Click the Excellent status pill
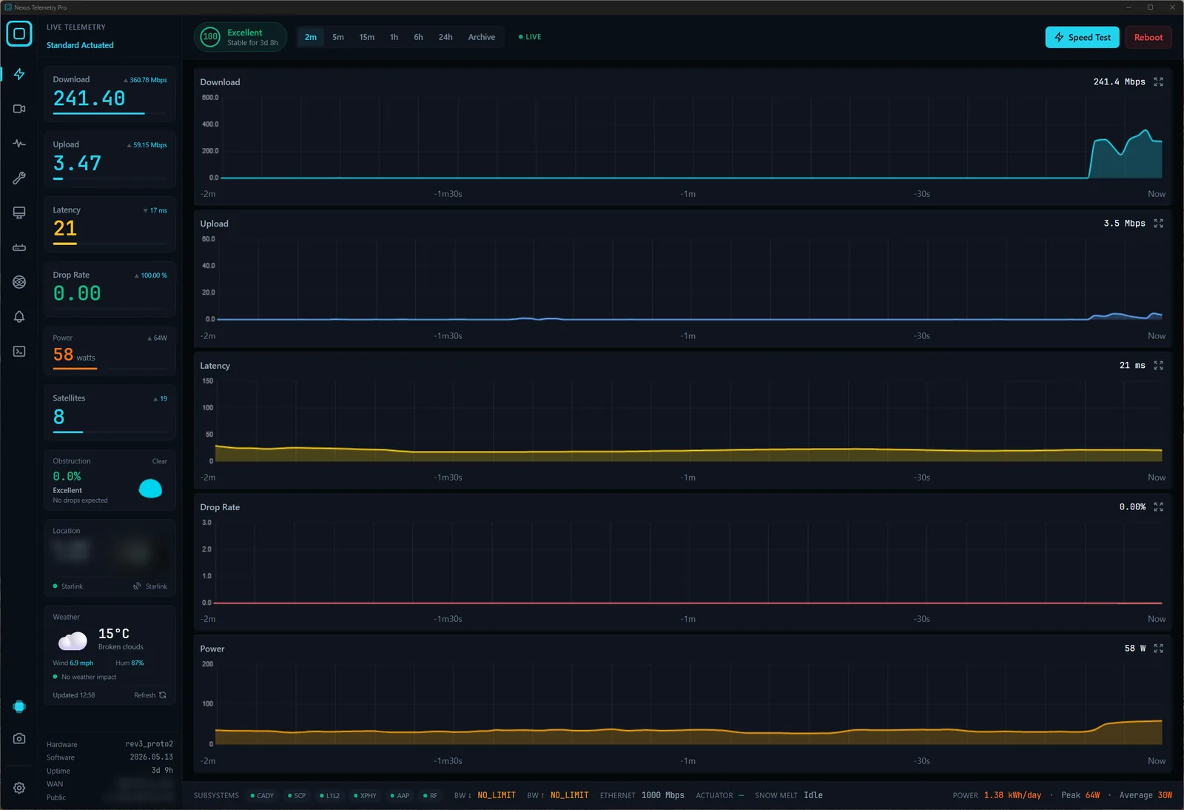Viewport: 1184px width, 810px height. pos(240,37)
